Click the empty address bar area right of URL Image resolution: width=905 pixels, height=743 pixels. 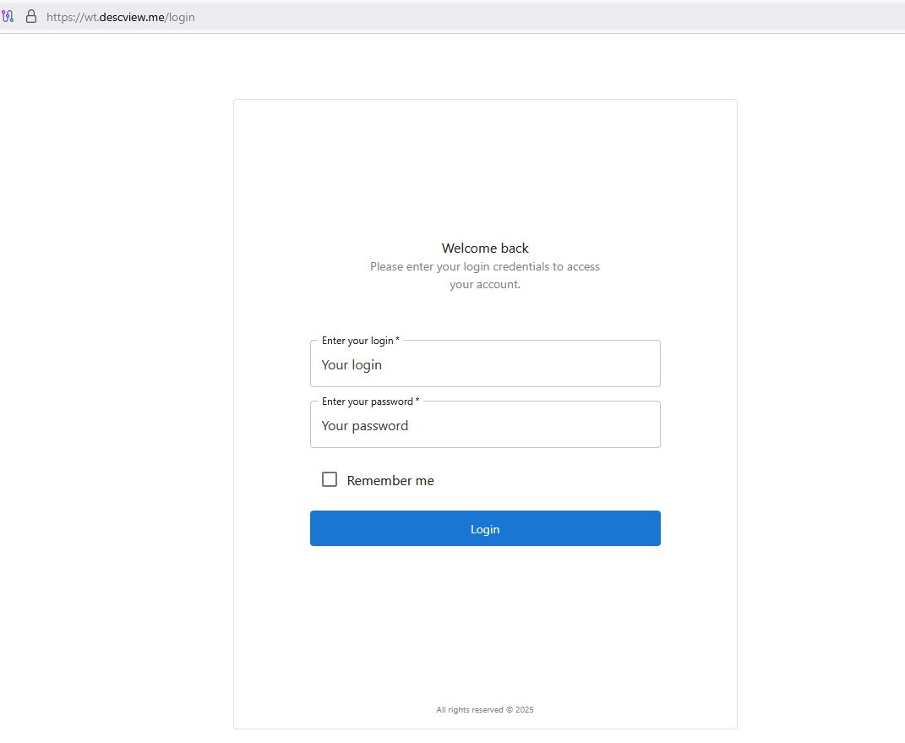(549, 17)
